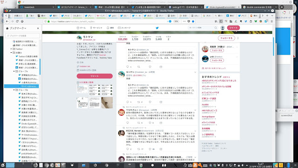This screenshot has height=168, width=298.
Task: Open the volume icon in system tray
Action: click(243, 165)
